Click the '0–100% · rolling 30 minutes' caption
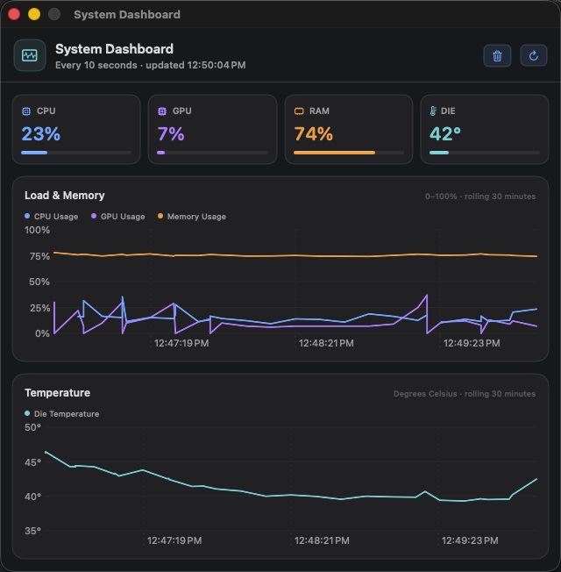Viewport: 561px width, 572px height. 480,197
